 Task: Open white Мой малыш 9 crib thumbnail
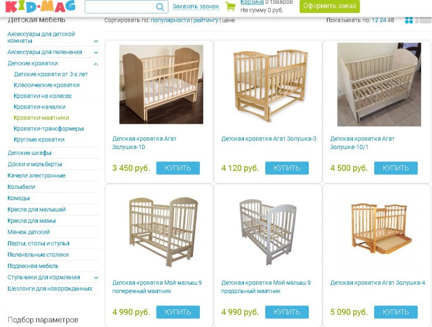coord(268,233)
